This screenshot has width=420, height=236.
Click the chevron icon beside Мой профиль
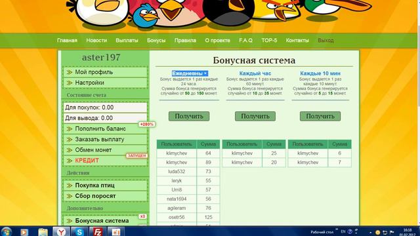70,72
